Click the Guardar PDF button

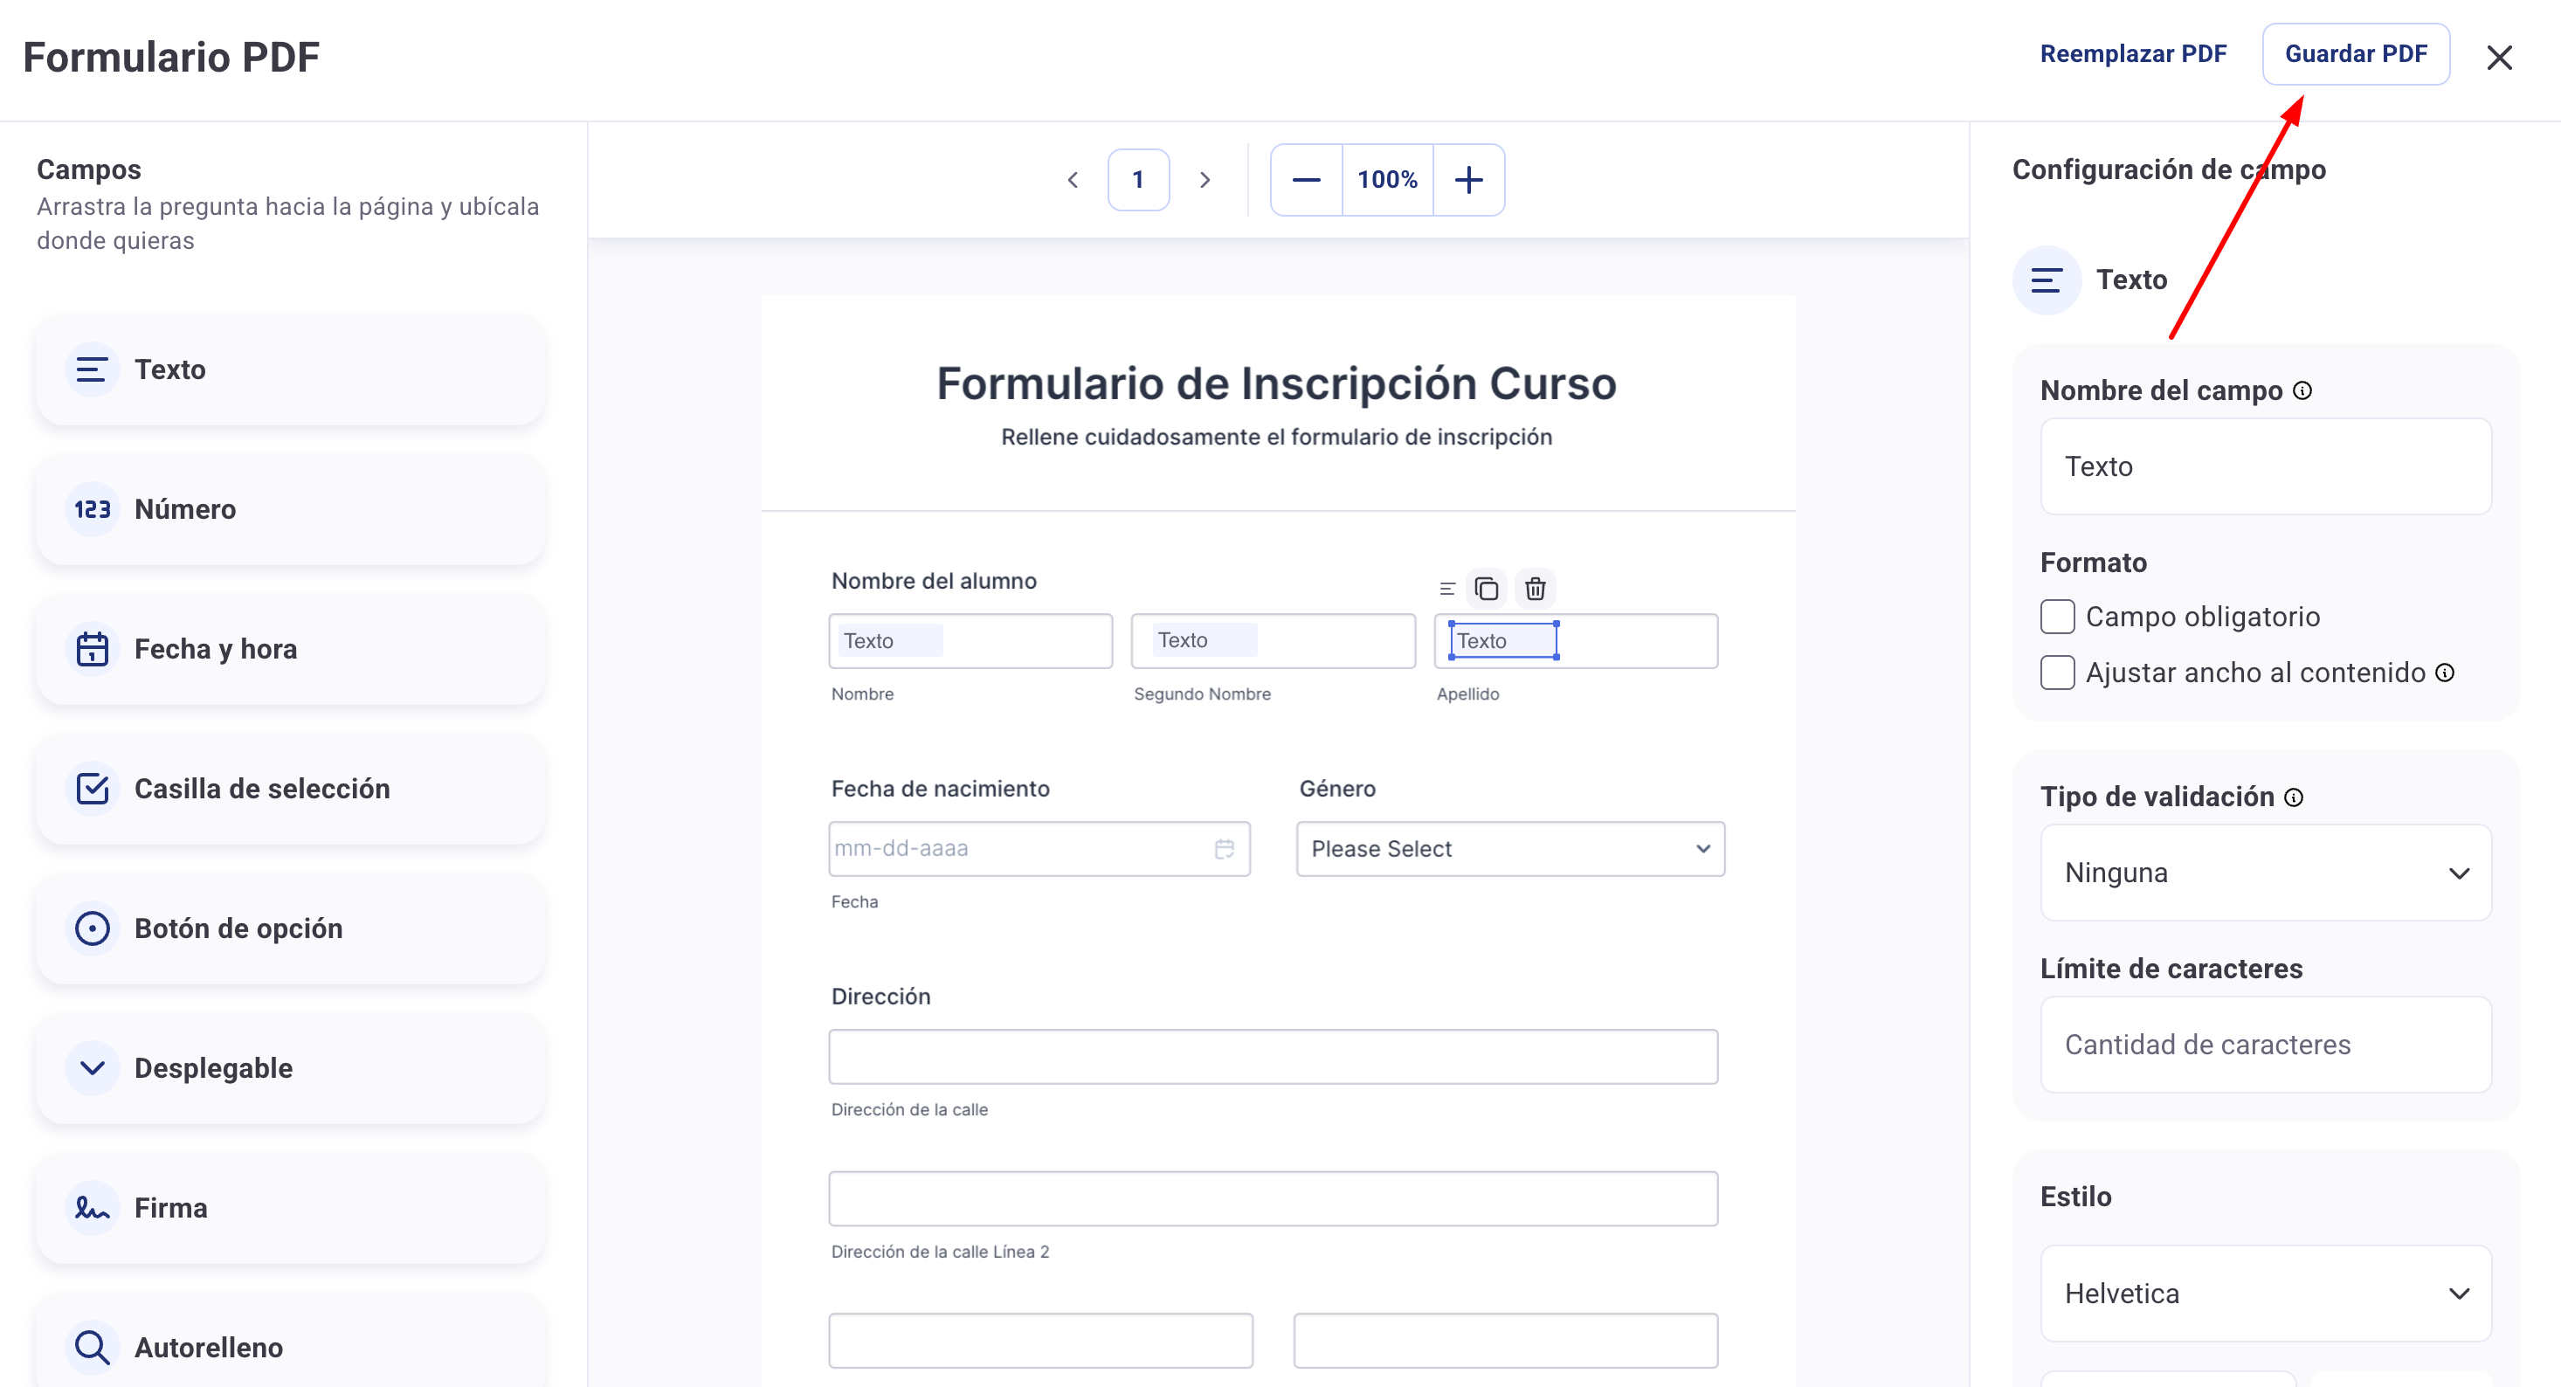click(x=2355, y=55)
